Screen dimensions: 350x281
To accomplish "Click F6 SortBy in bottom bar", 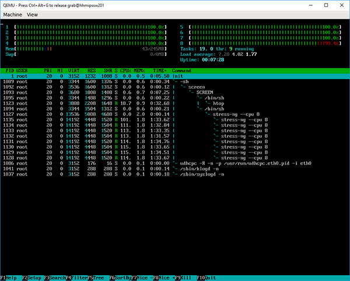I will point(121,278).
